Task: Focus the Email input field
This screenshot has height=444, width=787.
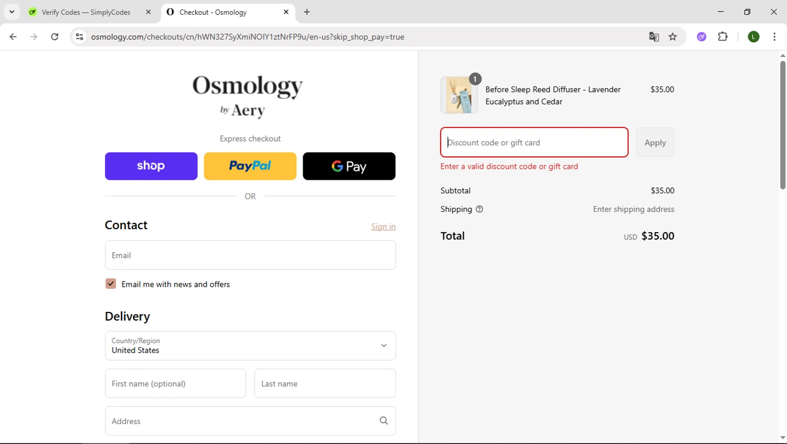Action: click(x=250, y=255)
